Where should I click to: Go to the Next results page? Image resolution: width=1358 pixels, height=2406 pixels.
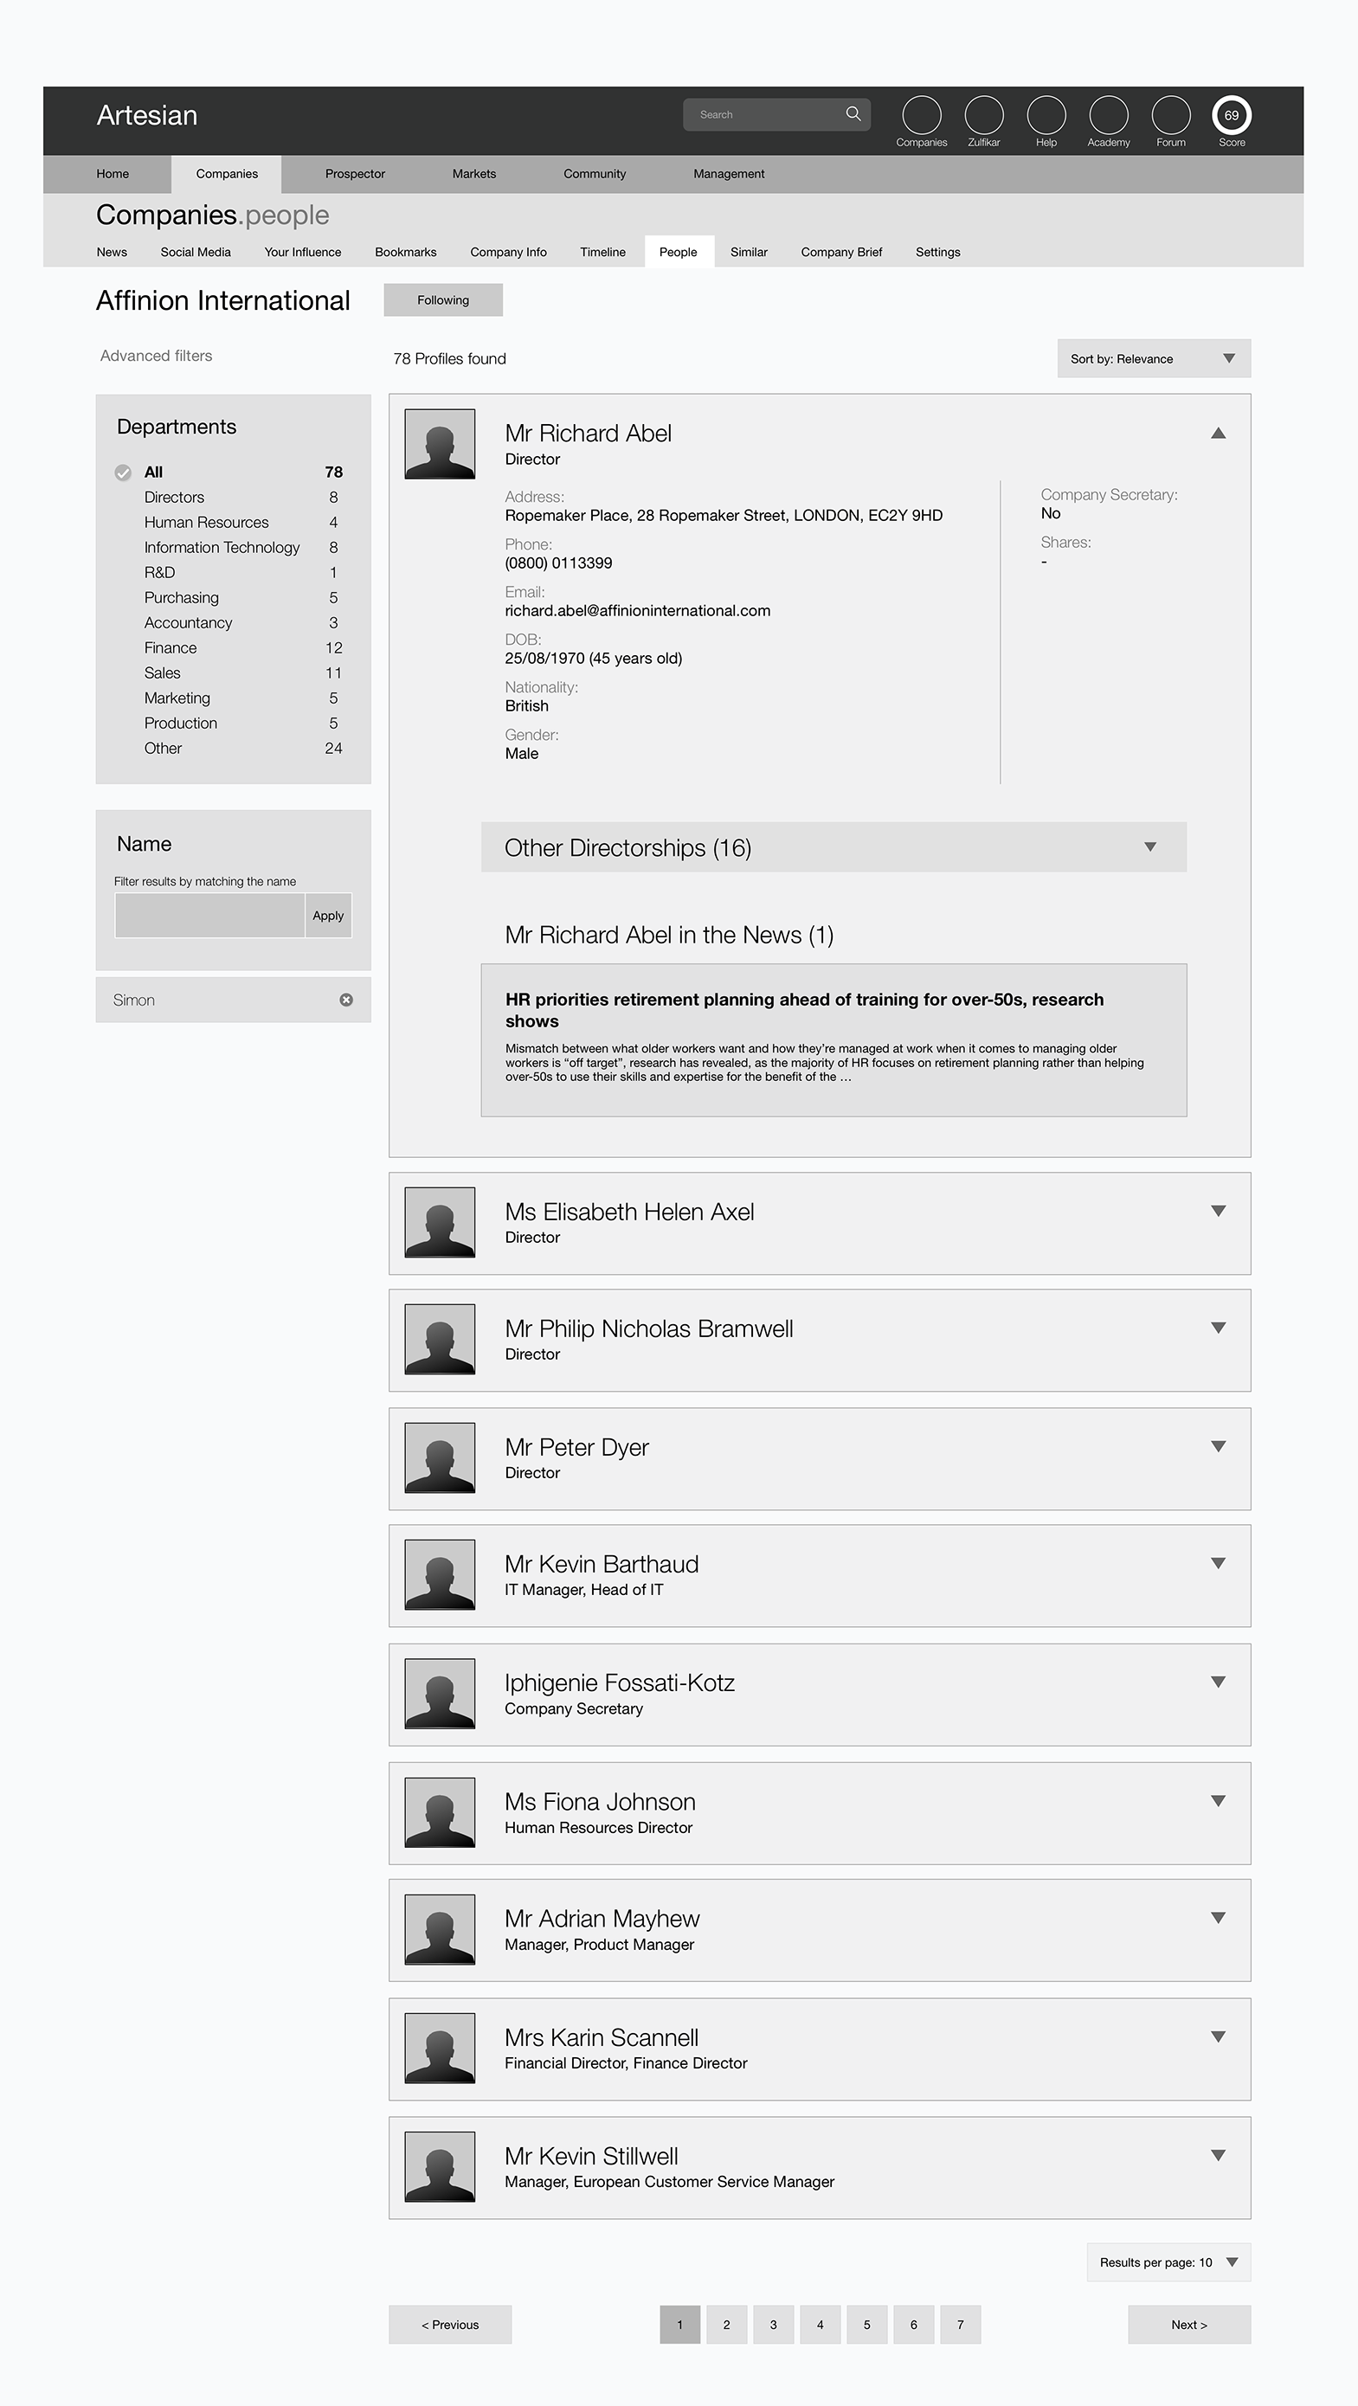pyautogui.click(x=1189, y=2325)
